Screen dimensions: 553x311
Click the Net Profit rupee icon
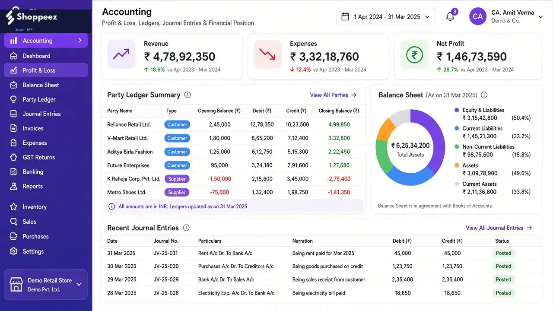point(414,54)
